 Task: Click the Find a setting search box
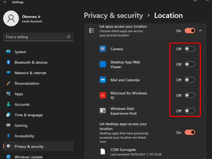[38, 37]
